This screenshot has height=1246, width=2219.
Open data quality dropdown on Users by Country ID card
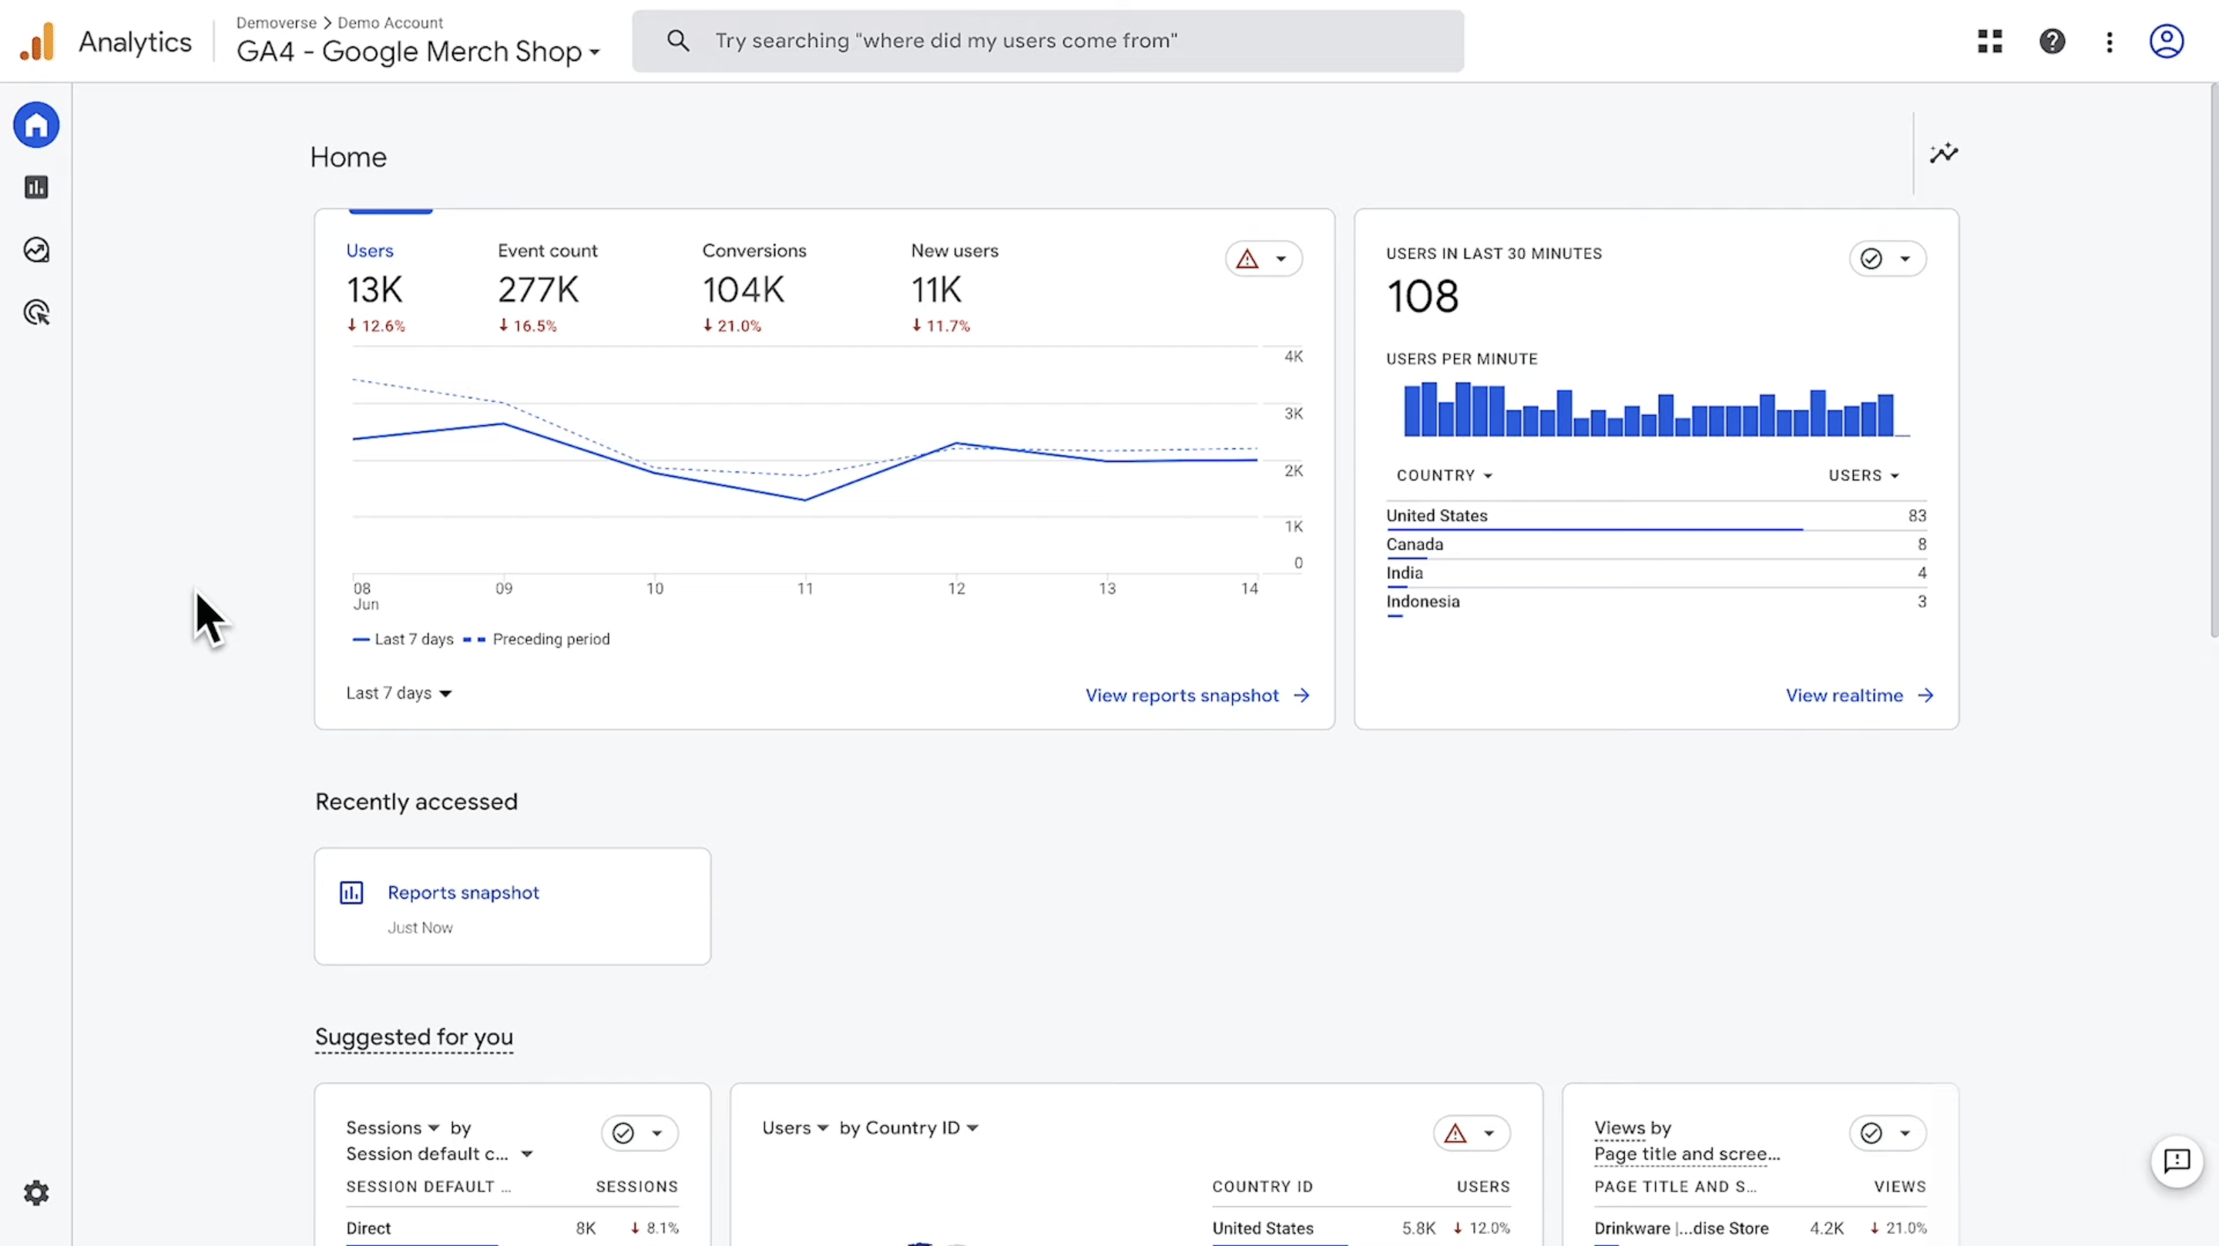coord(1472,1134)
